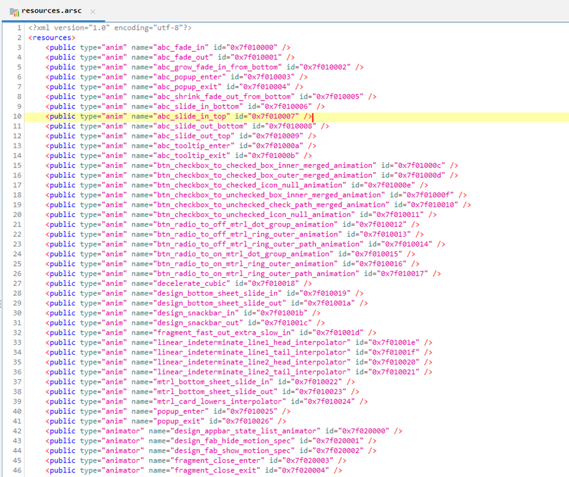Click btn_checkbox_to_unchecked_icon_null_animation name
Screen dimensions: 569x477
[x=254, y=214]
